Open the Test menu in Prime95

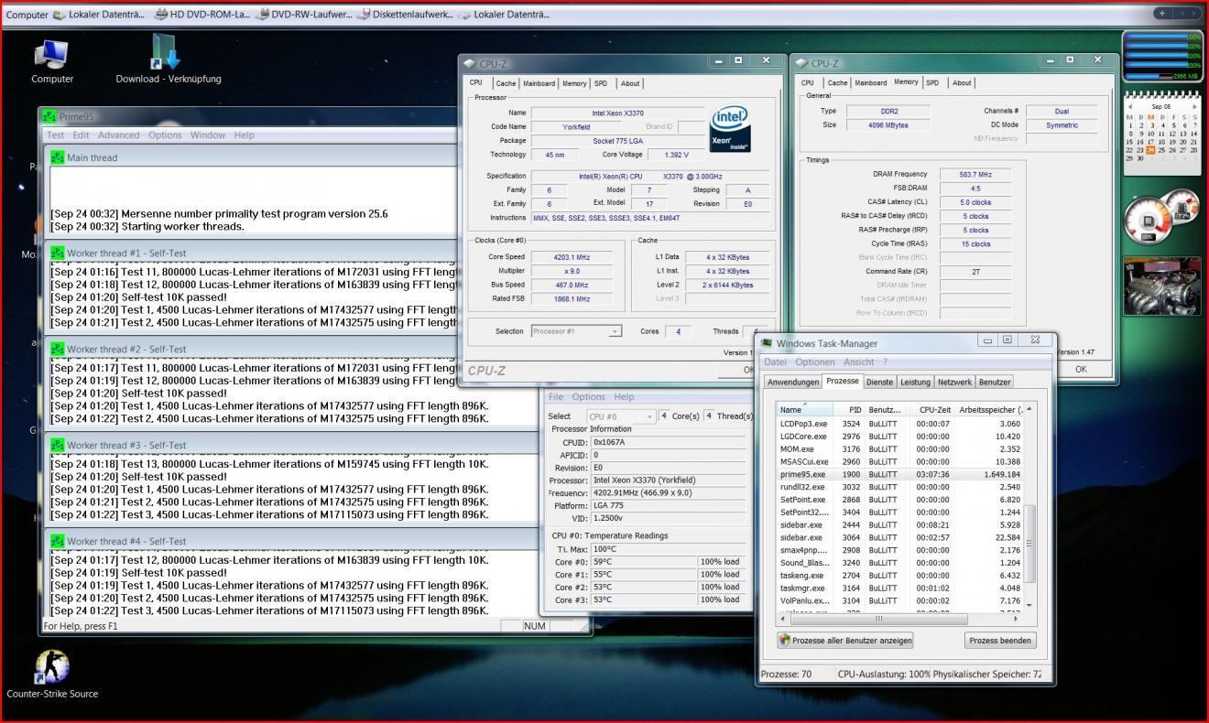56,135
